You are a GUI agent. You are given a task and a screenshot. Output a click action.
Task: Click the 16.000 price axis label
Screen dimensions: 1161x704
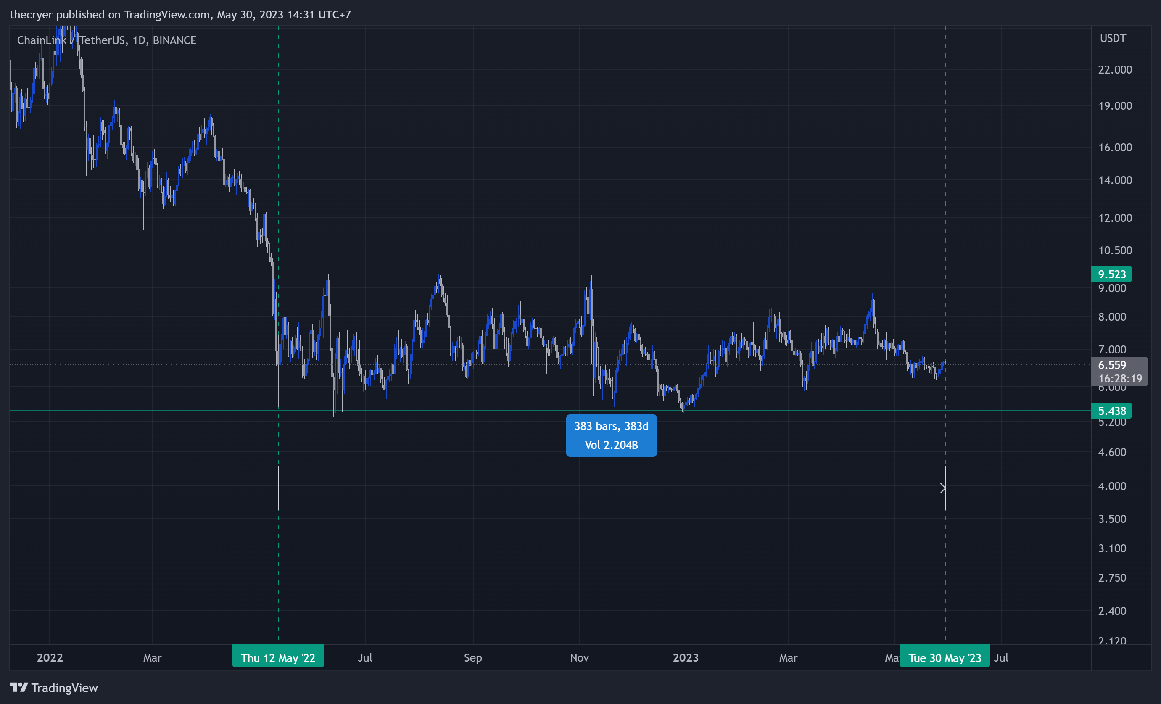(x=1115, y=148)
